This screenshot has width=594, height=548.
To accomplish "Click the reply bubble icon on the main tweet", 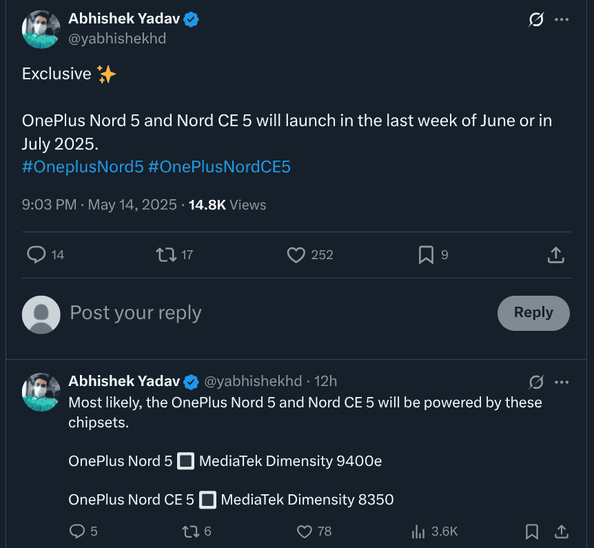I will [35, 255].
